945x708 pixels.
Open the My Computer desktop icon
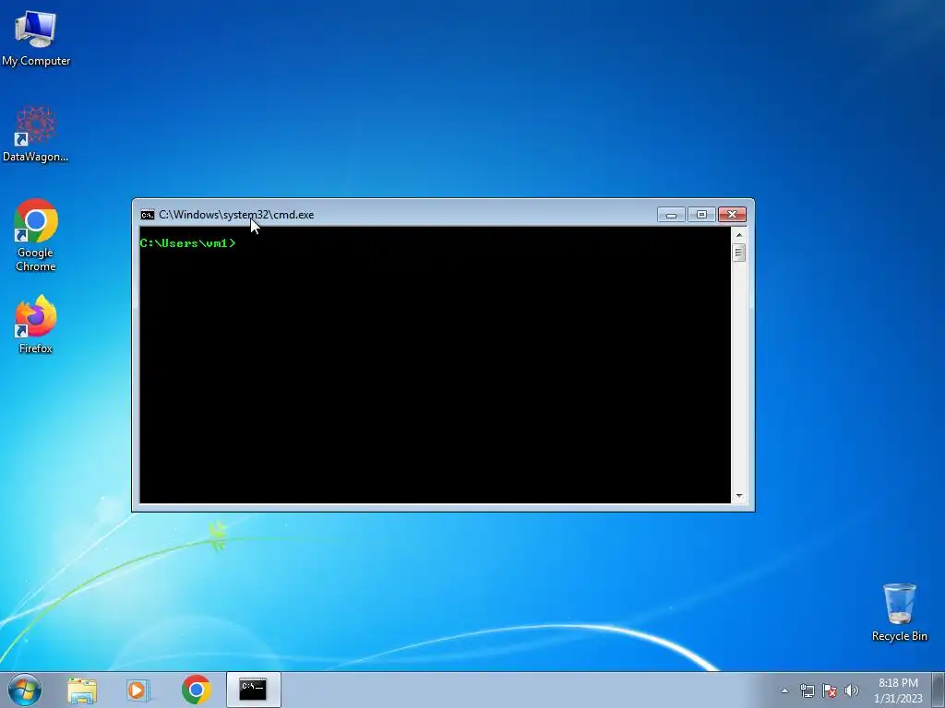pyautogui.click(x=36, y=38)
